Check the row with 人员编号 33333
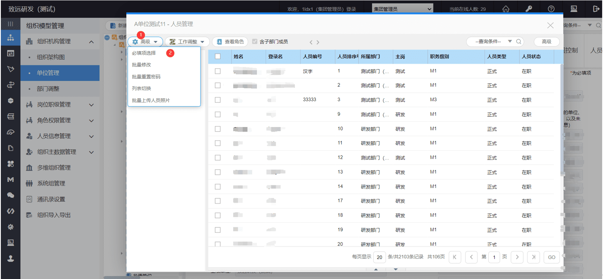 pyautogui.click(x=218, y=100)
